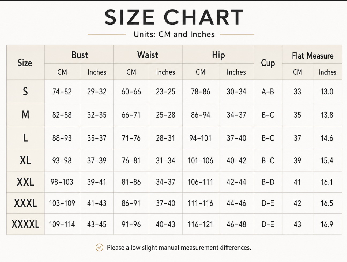Screen dimensions: 347x262
Task: Click the A–B cup cell
Action: coord(268,92)
